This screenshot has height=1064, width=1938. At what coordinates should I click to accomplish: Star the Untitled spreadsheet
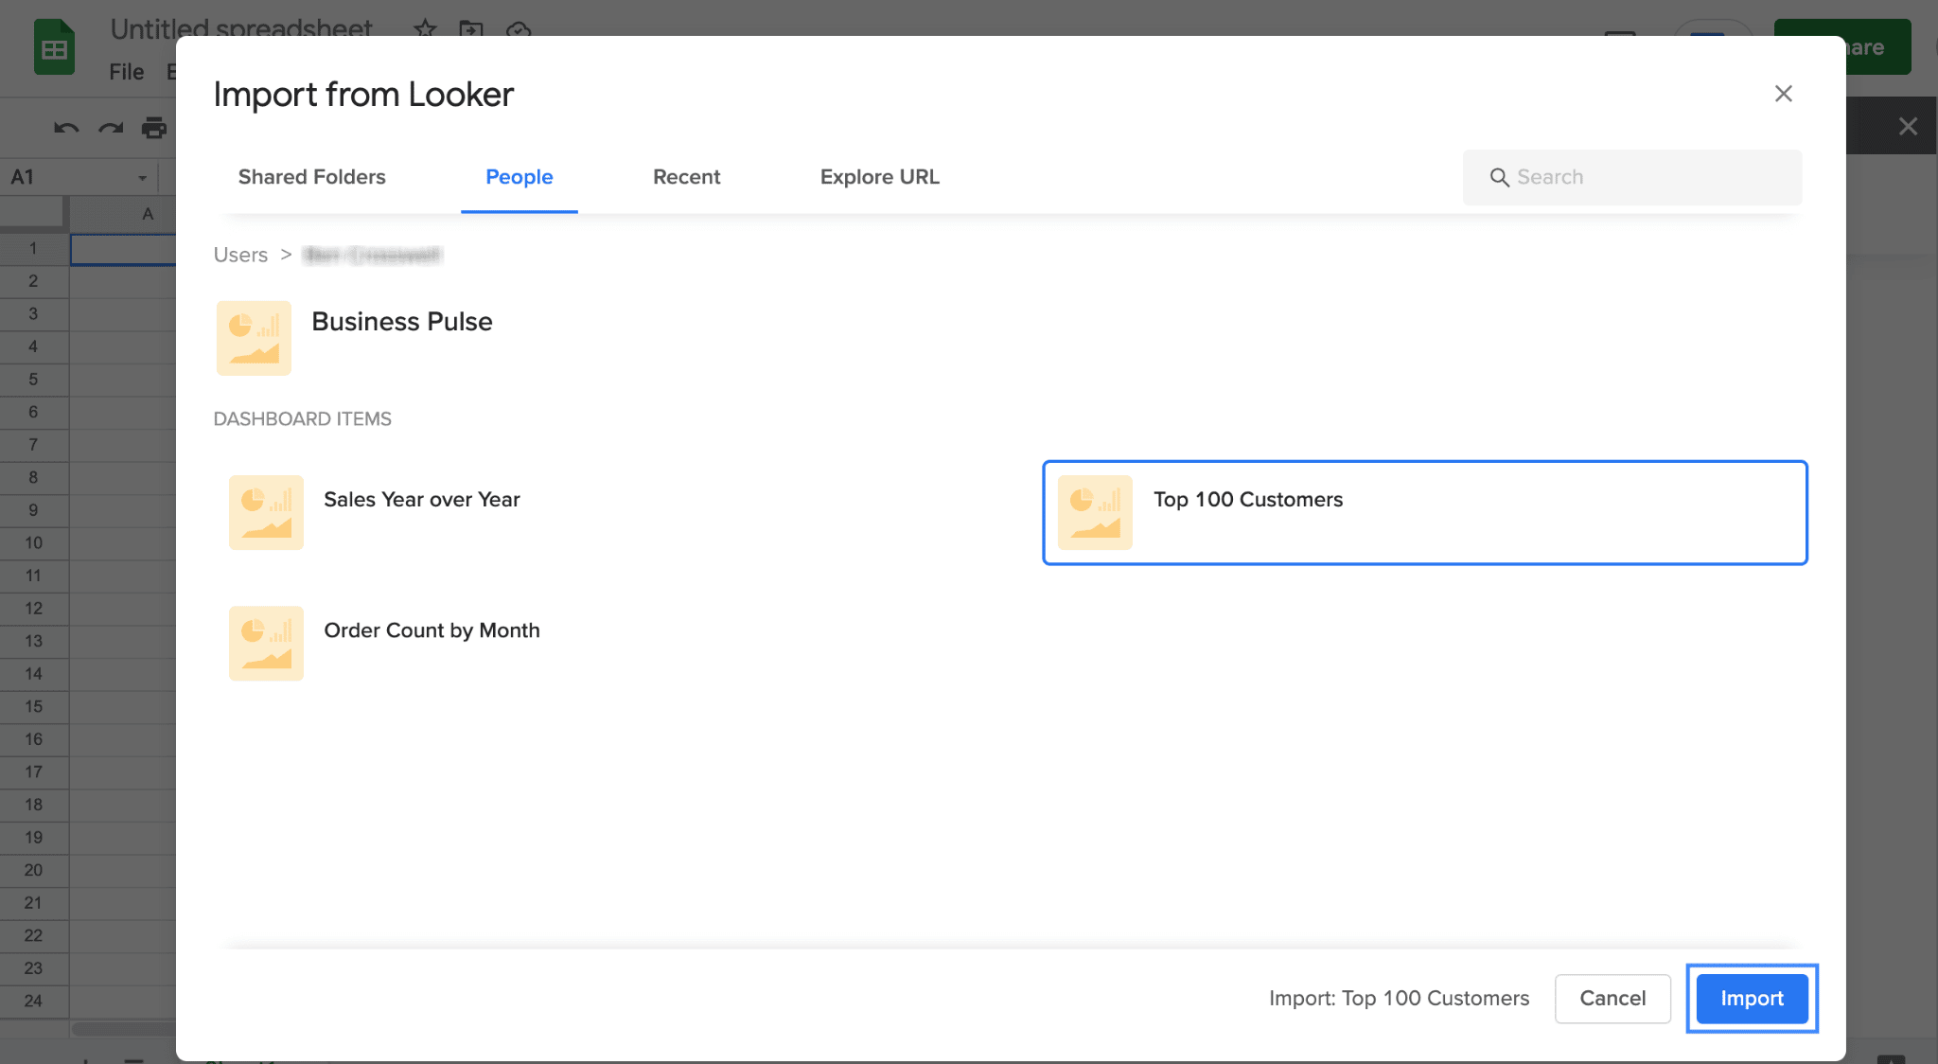[x=425, y=28]
